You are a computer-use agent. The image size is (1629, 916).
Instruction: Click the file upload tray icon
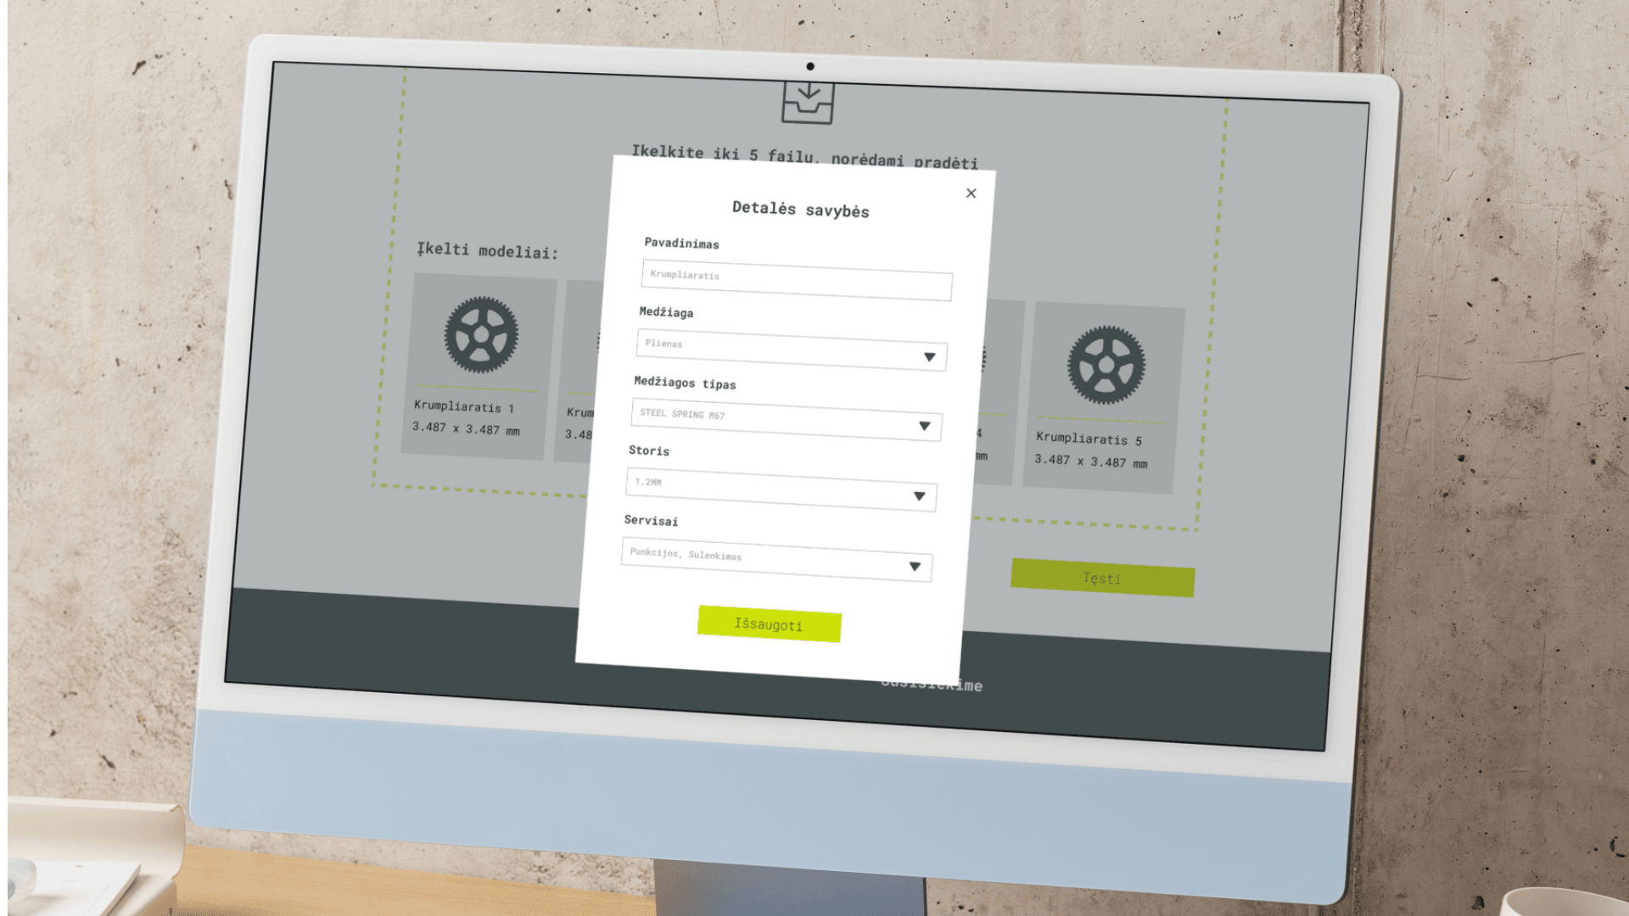click(808, 103)
